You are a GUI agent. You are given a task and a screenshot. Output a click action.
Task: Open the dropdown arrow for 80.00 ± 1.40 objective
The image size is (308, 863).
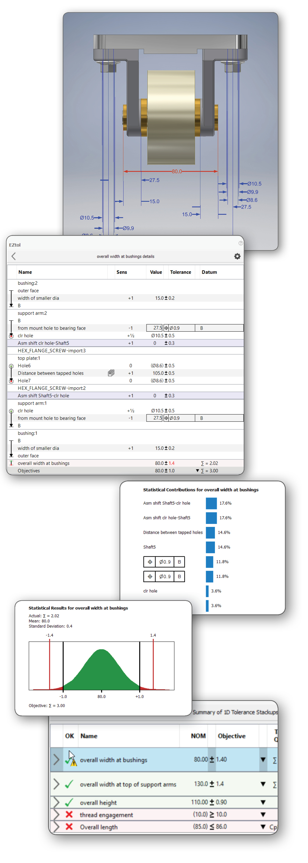tap(263, 760)
